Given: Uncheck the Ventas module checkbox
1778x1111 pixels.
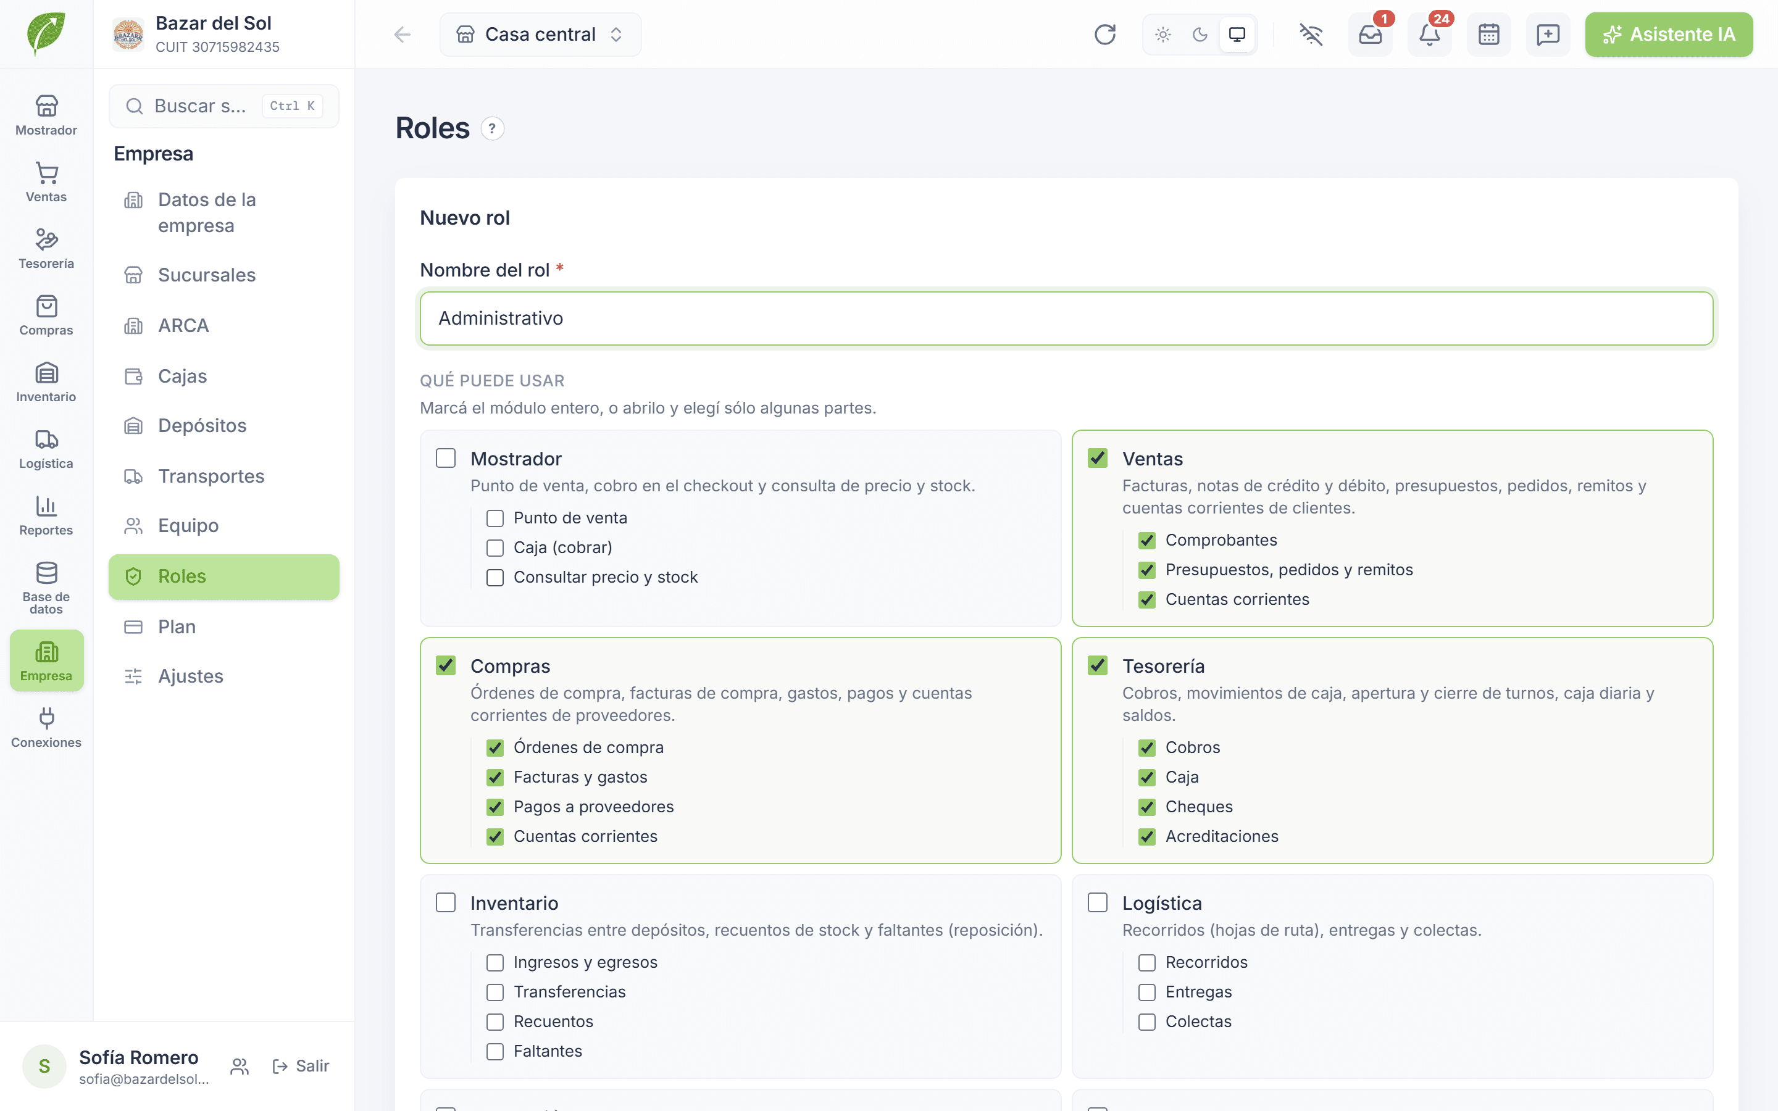Looking at the screenshot, I should pyautogui.click(x=1098, y=459).
